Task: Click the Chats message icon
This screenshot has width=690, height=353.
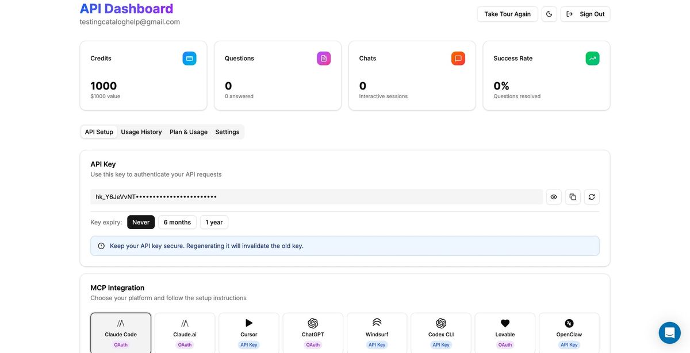Action: 458,59
